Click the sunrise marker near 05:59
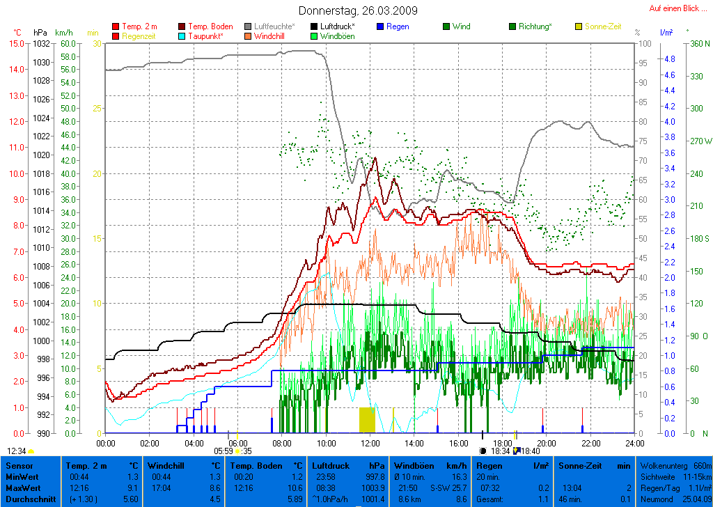The image size is (713, 507). tap(237, 451)
